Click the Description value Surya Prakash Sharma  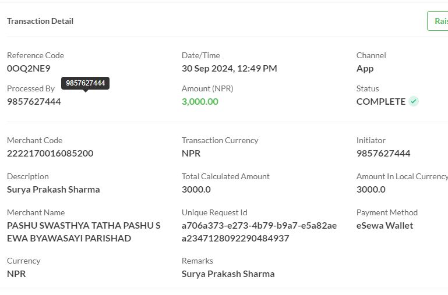54,190
